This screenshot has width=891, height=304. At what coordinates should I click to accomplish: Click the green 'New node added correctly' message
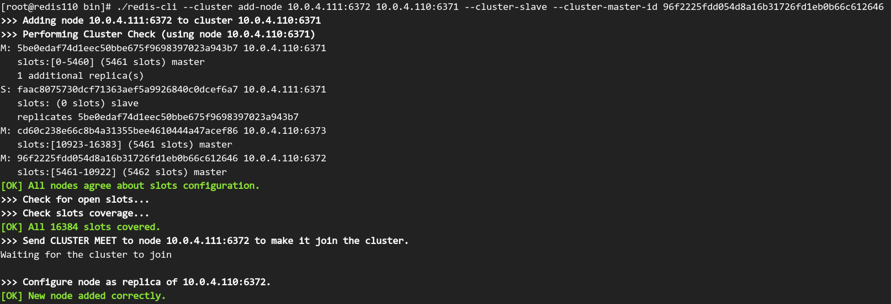click(83, 296)
